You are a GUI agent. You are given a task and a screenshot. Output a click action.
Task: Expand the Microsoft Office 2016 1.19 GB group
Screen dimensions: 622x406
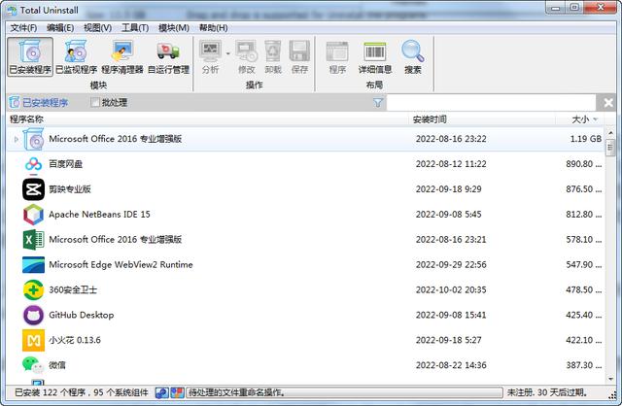pyautogui.click(x=16, y=139)
